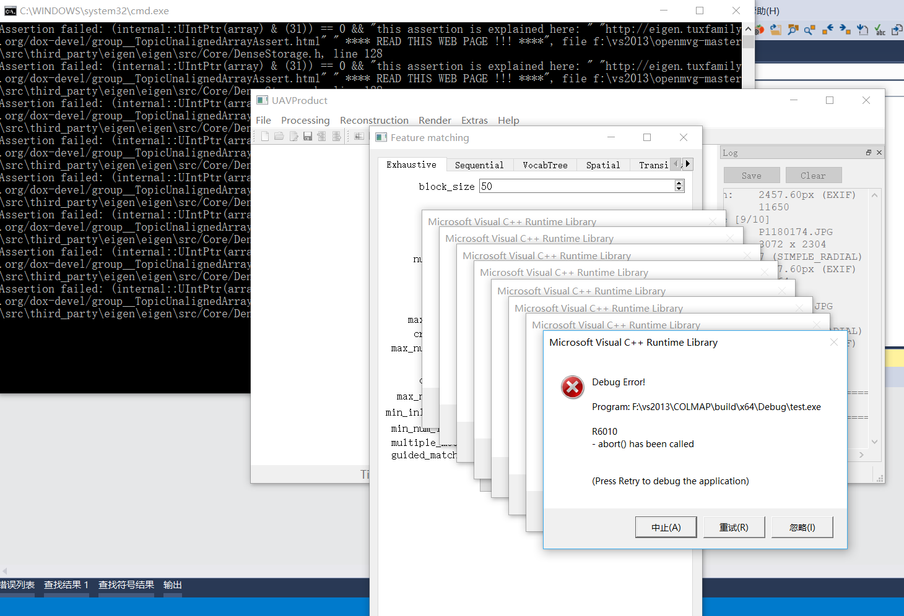
Task: Clear the log with the Clear button
Action: pos(813,175)
